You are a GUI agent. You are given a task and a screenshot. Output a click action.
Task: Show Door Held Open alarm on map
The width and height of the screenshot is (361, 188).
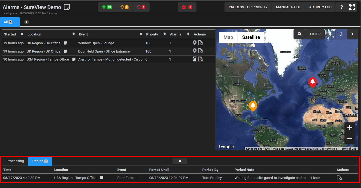point(195,51)
